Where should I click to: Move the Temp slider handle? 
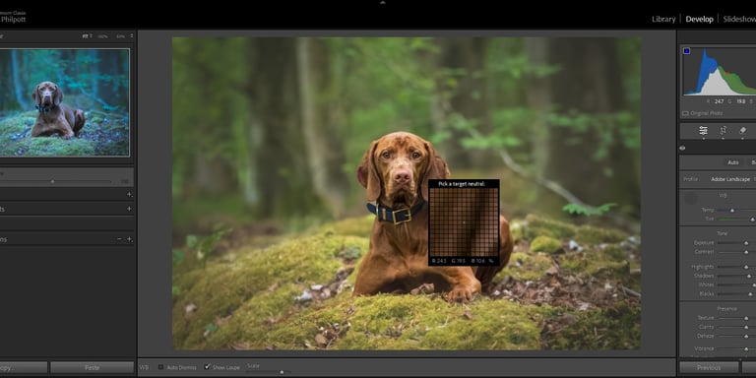tap(732, 211)
